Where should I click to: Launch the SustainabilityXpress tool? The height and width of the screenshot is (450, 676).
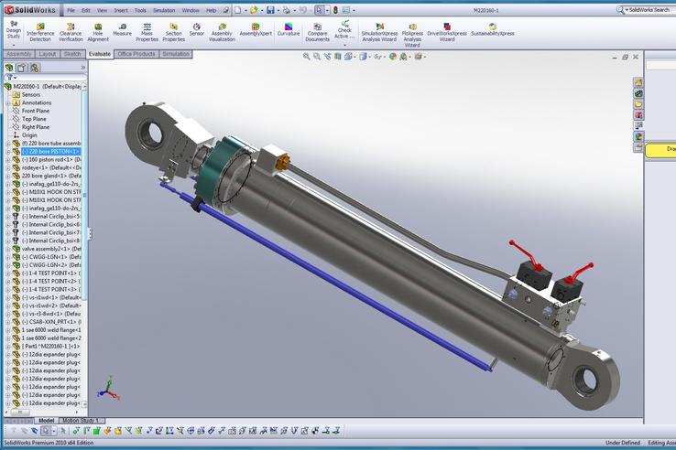[x=493, y=32]
